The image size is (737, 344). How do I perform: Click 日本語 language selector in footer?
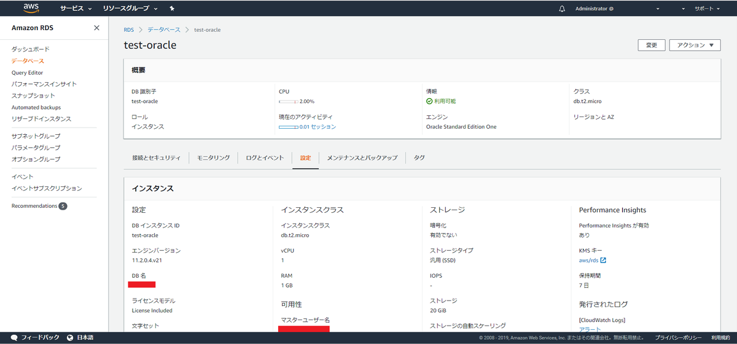tap(85, 338)
